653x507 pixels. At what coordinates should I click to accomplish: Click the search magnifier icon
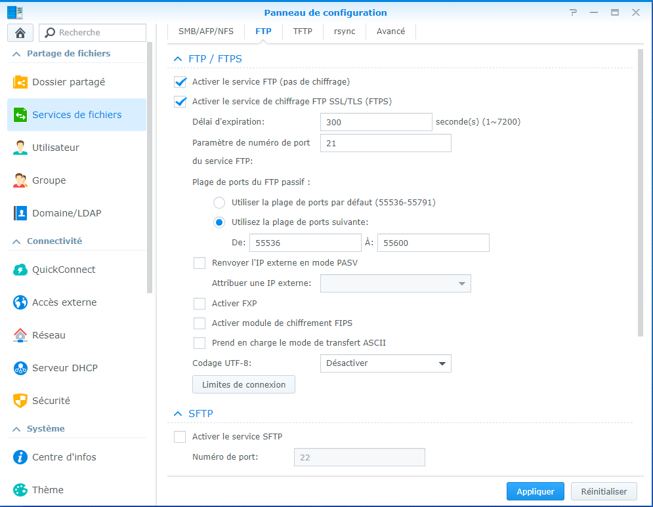pyautogui.click(x=50, y=33)
